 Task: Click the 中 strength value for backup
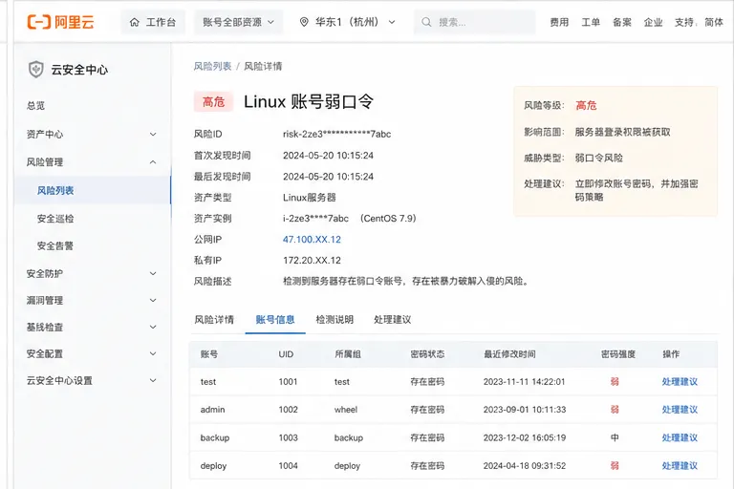pos(615,437)
